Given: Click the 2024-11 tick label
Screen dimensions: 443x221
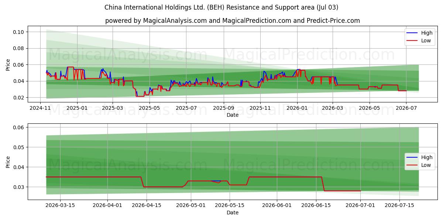Looking at the screenshot, I should pos(40,108).
